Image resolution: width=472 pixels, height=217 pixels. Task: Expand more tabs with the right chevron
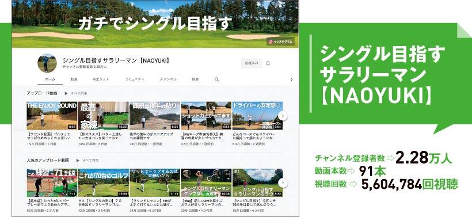click(291, 79)
